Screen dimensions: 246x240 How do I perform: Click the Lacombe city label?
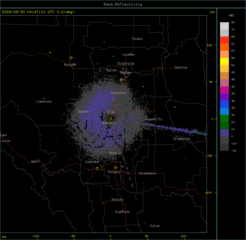(128, 54)
